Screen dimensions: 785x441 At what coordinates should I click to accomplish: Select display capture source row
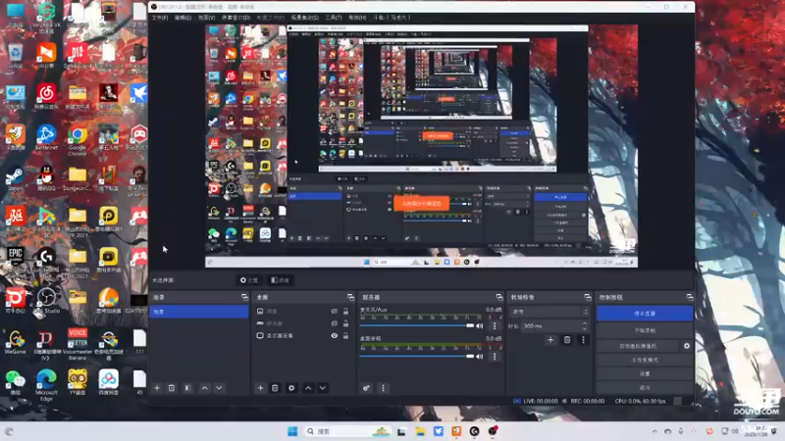[x=302, y=335]
